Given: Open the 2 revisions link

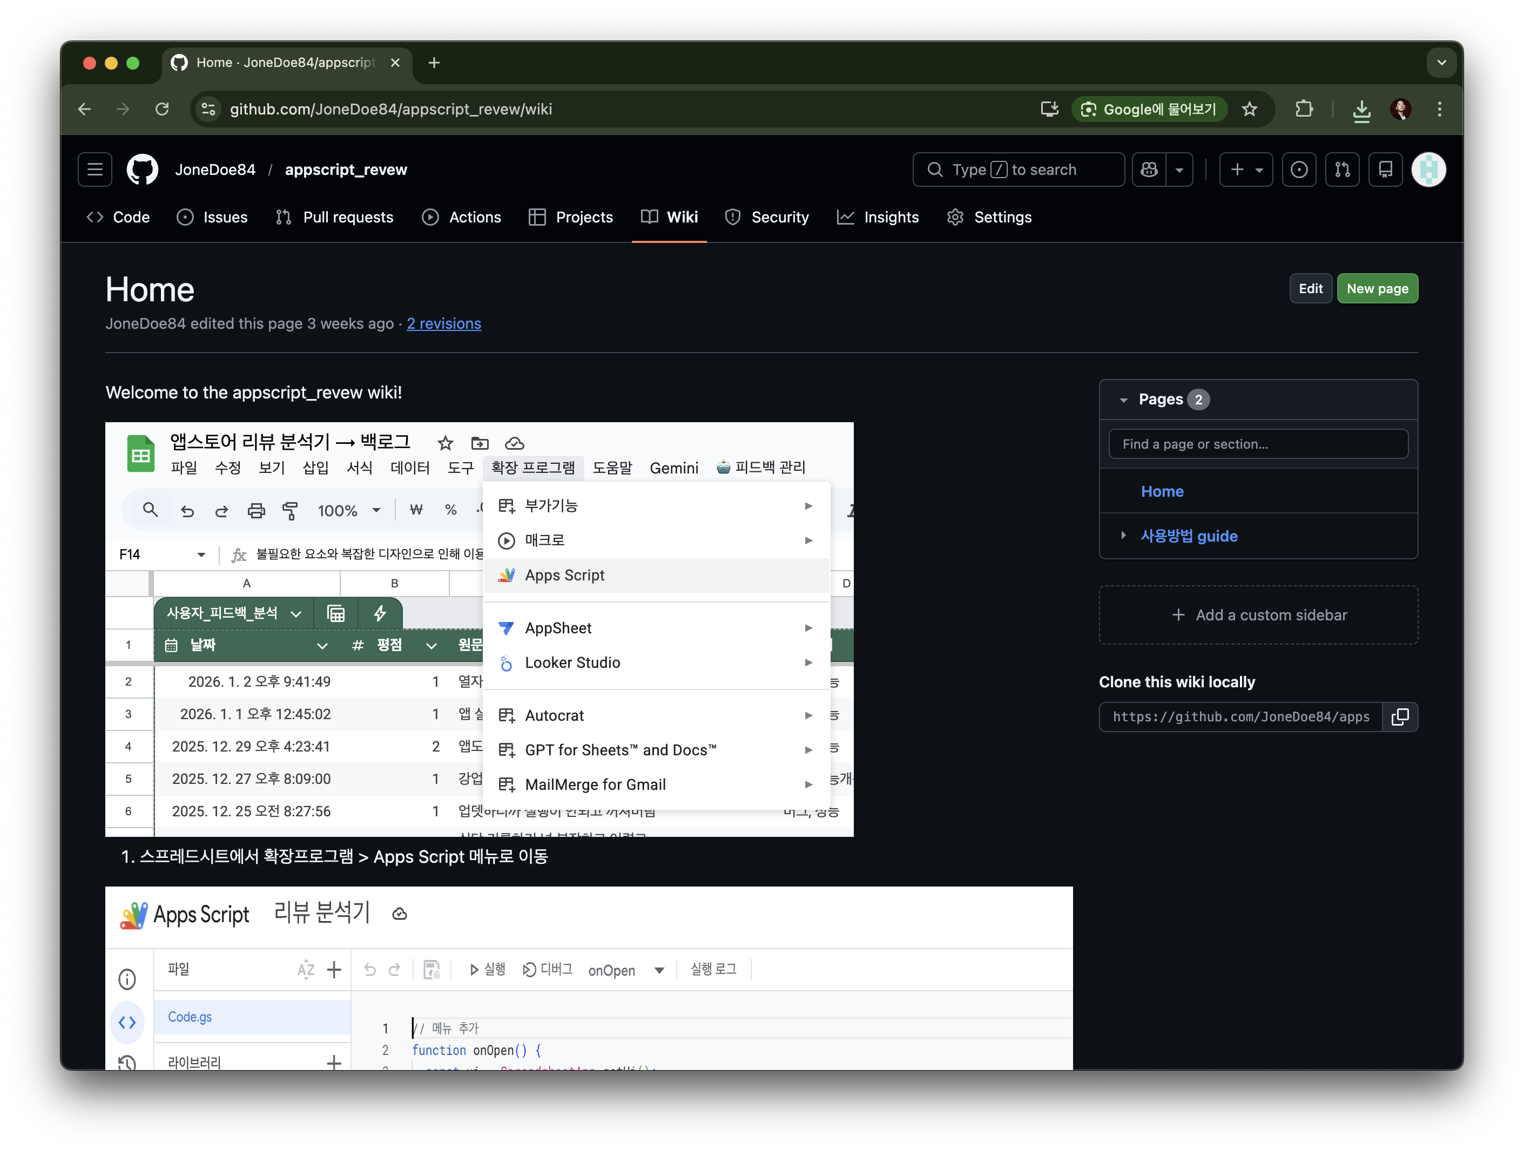Looking at the screenshot, I should [444, 323].
